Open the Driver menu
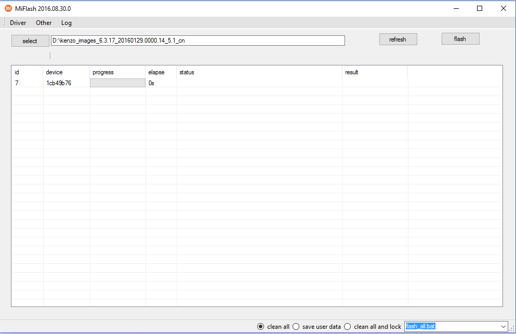 pyautogui.click(x=18, y=23)
